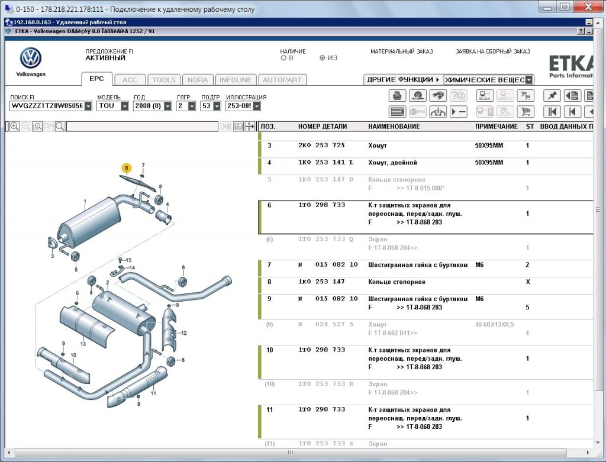This screenshot has height=462, width=606.
Task: Click the previous-page arrow icon beside the first-page icon
Action: [572, 112]
